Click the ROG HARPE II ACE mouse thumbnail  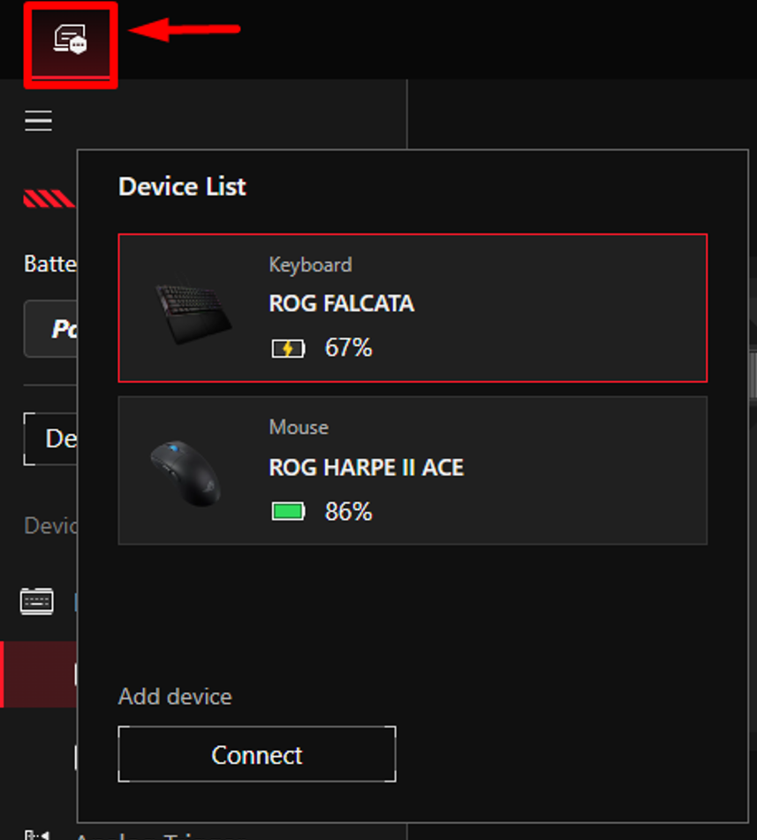(x=186, y=473)
